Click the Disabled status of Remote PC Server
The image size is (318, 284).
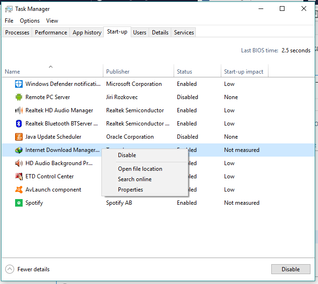187,97
